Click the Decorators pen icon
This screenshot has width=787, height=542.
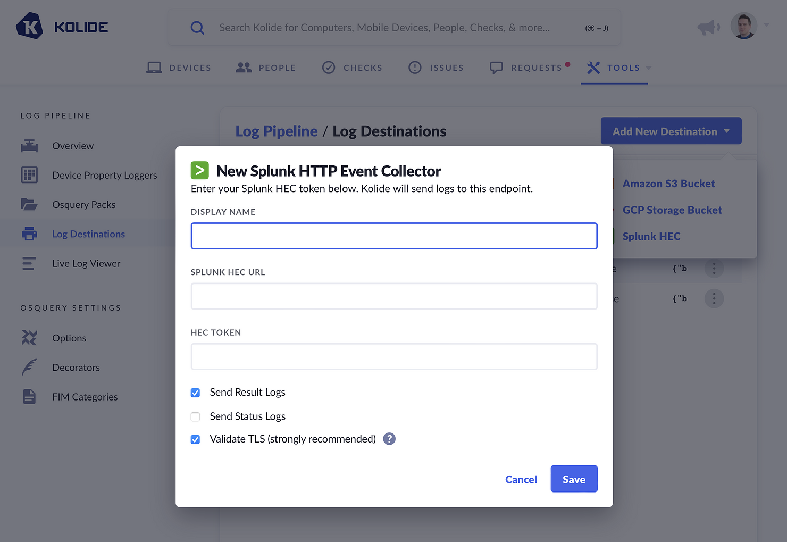coord(29,367)
